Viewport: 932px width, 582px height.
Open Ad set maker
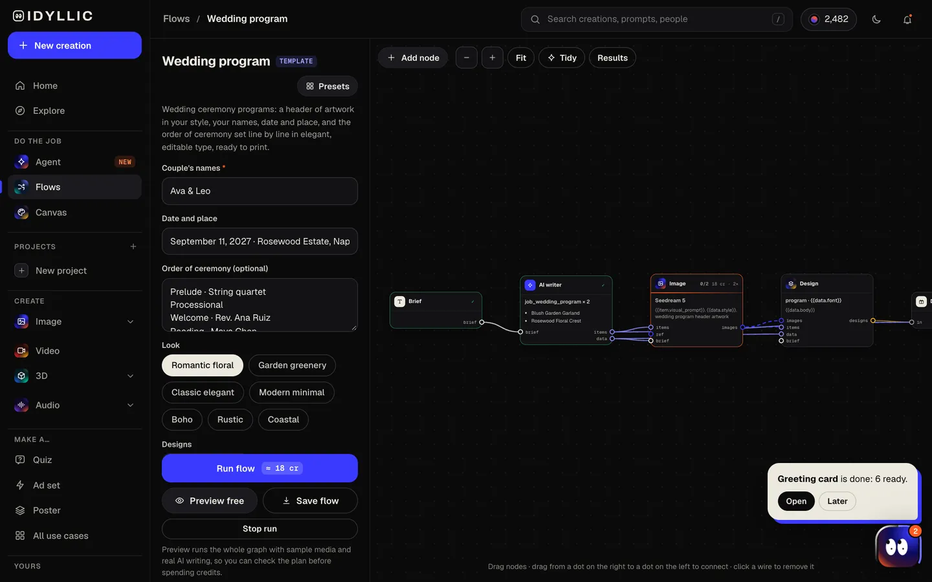[x=74, y=485]
